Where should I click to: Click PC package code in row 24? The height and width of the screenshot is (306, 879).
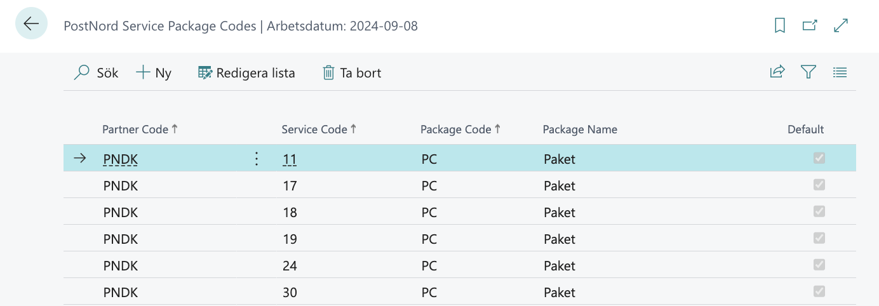[429, 266]
